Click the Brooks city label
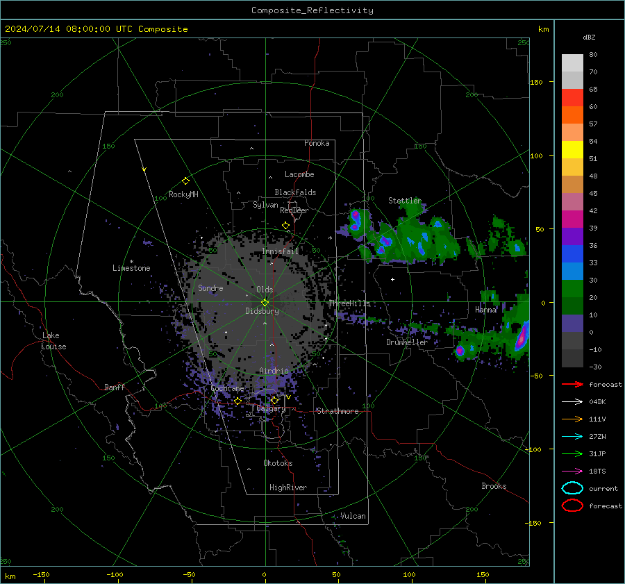 (x=494, y=486)
